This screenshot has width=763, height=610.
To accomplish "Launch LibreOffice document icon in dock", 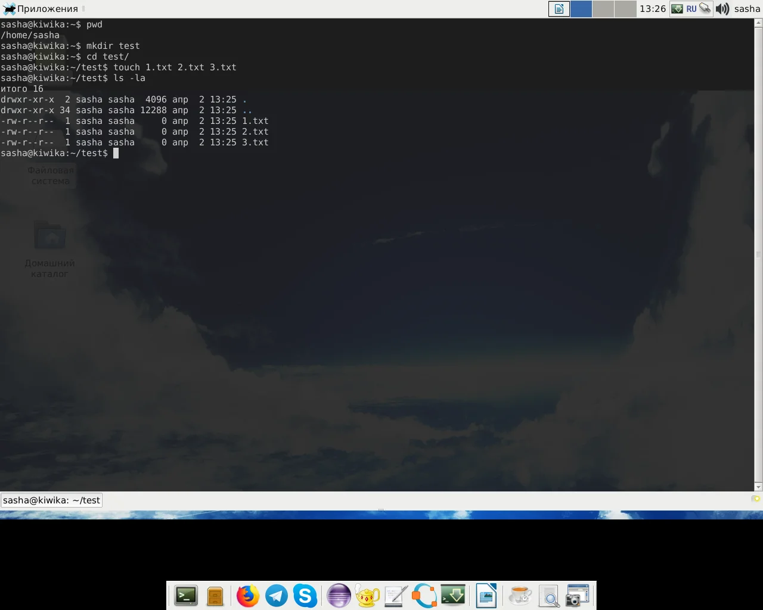I will click(x=486, y=596).
